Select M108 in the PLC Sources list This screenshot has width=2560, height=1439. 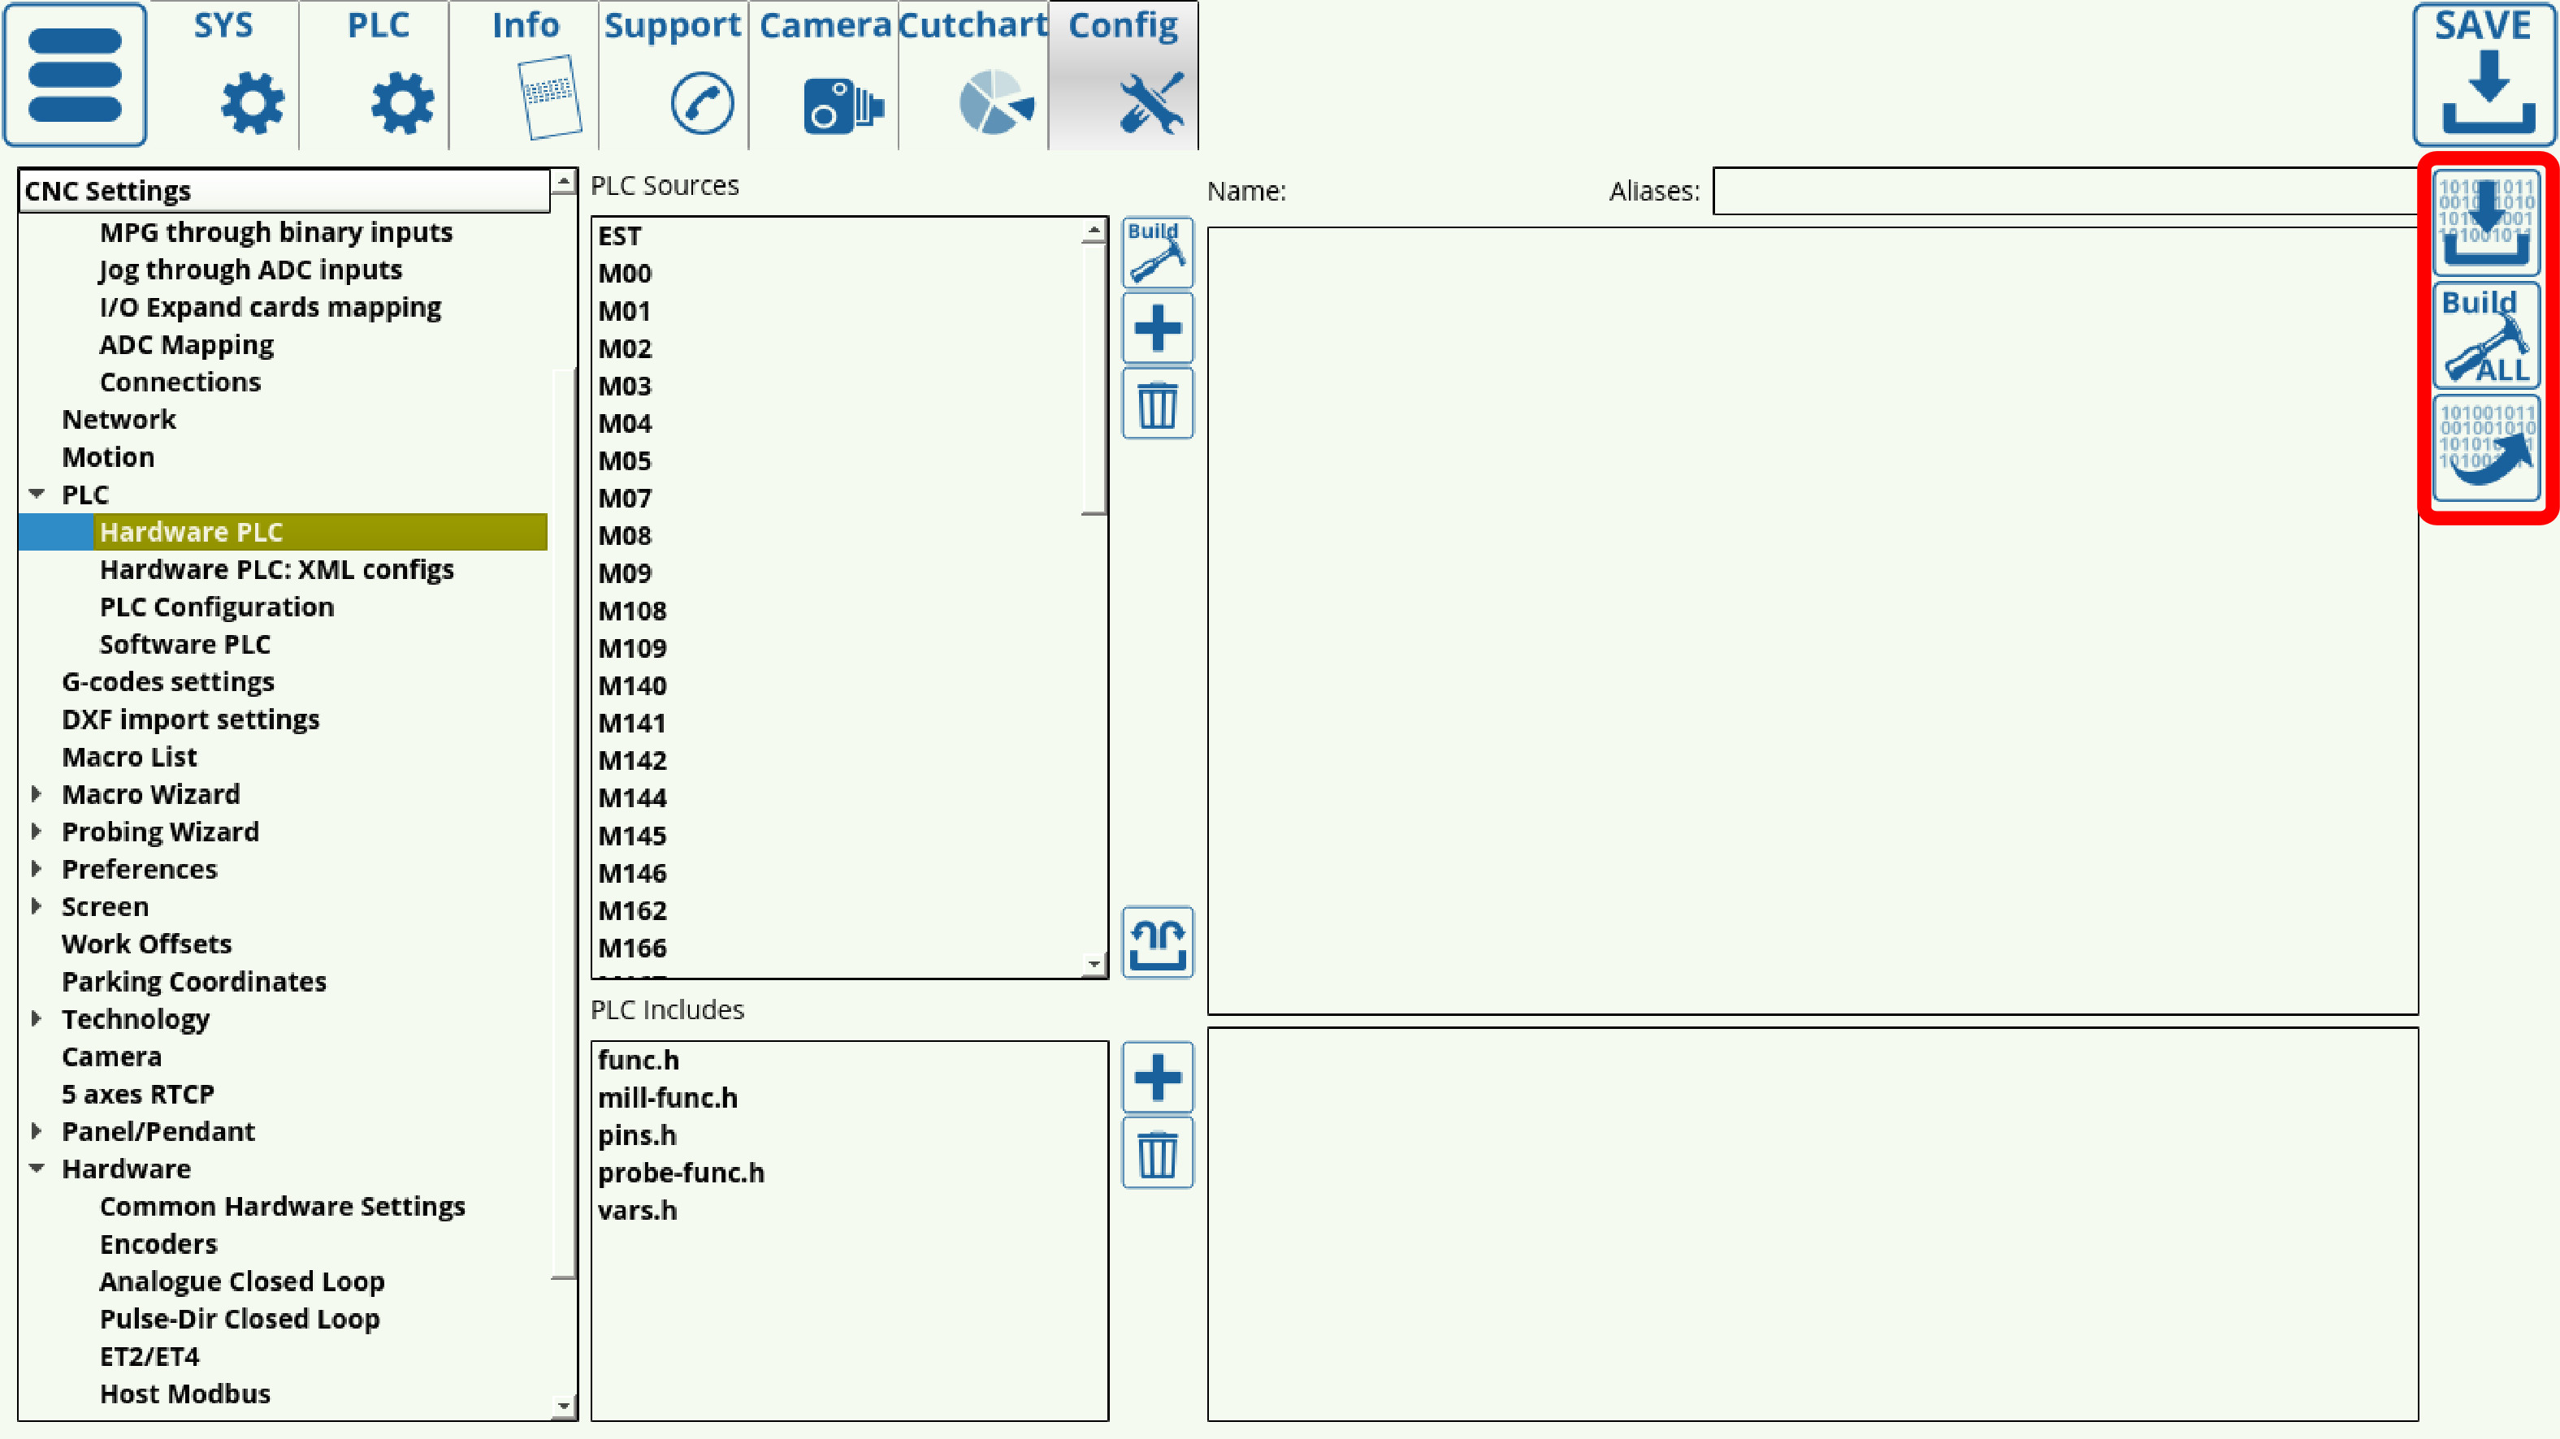pos(632,611)
